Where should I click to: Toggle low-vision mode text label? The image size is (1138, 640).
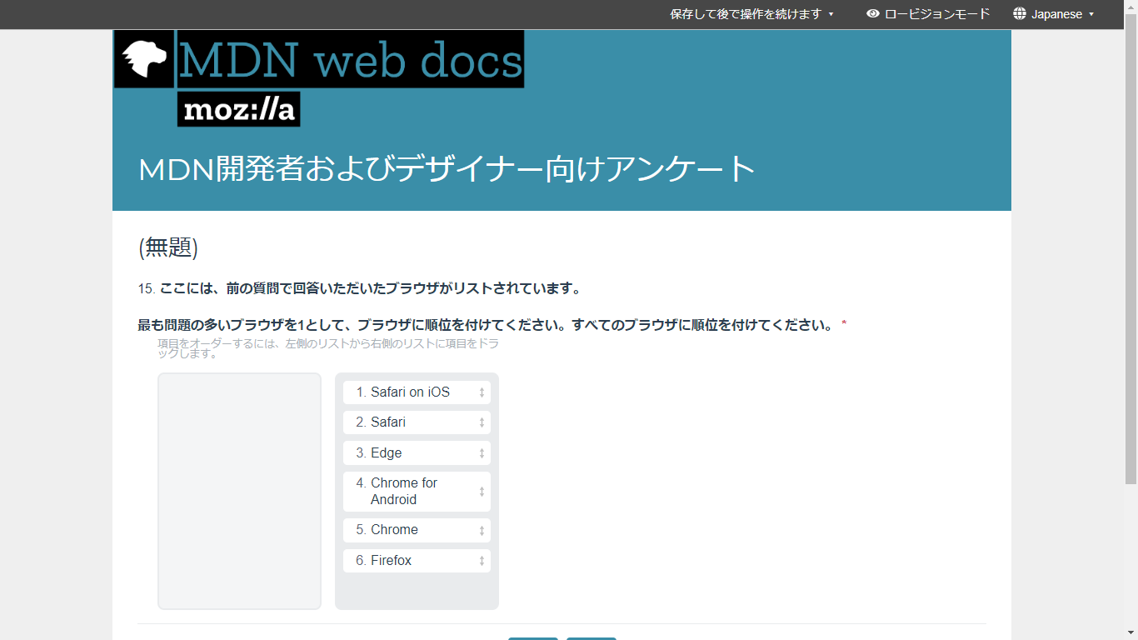937,14
